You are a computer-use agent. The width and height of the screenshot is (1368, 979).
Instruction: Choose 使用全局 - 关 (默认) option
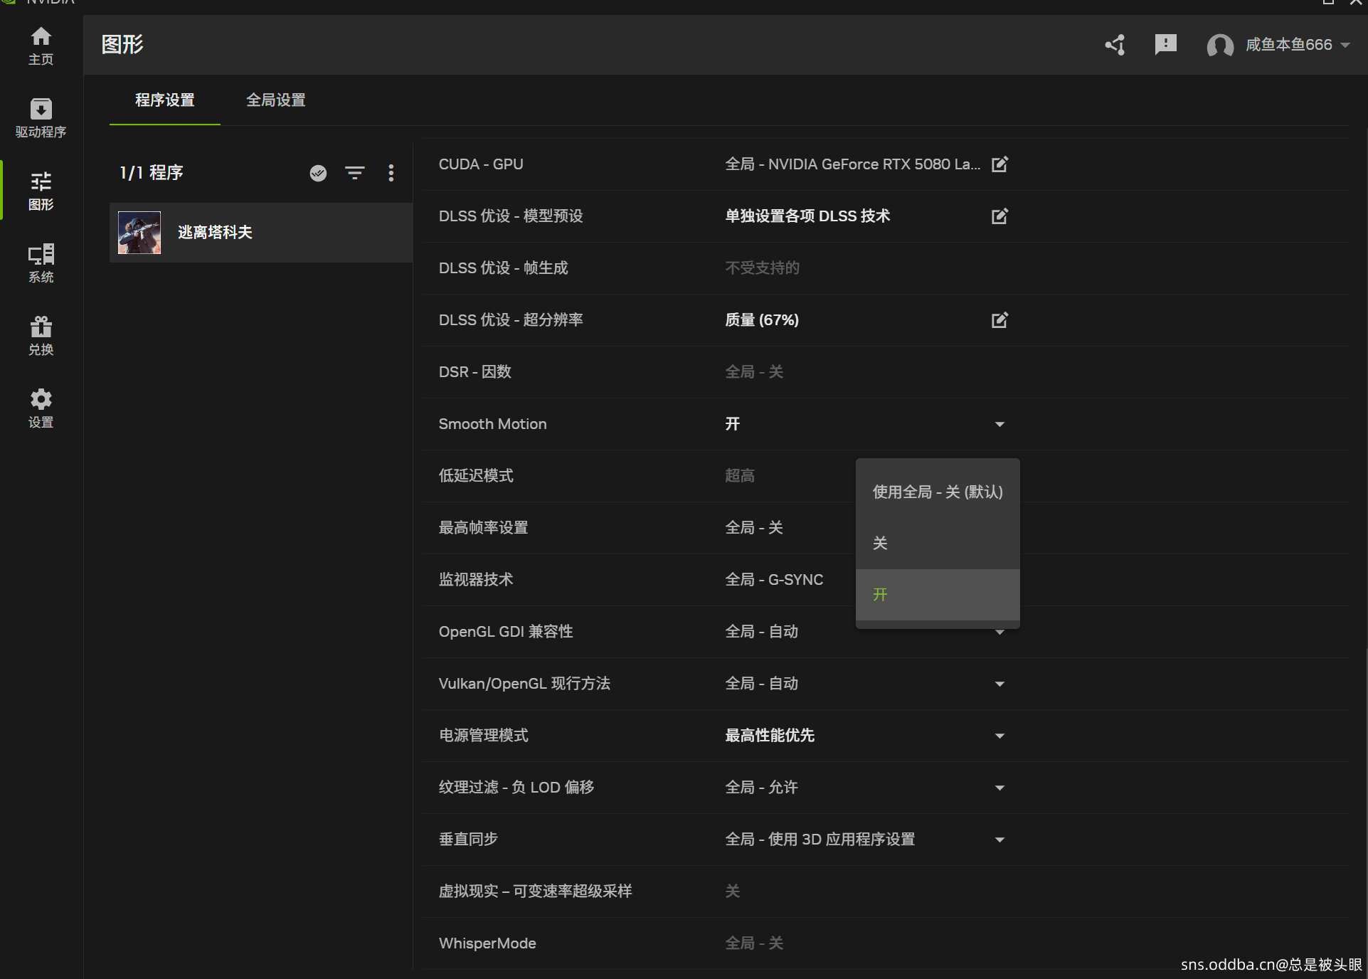tap(938, 492)
